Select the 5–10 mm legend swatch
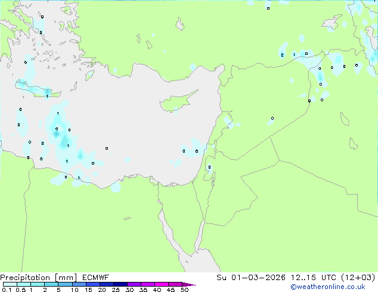The height and width of the screenshot is (292, 378). click(x=65, y=284)
